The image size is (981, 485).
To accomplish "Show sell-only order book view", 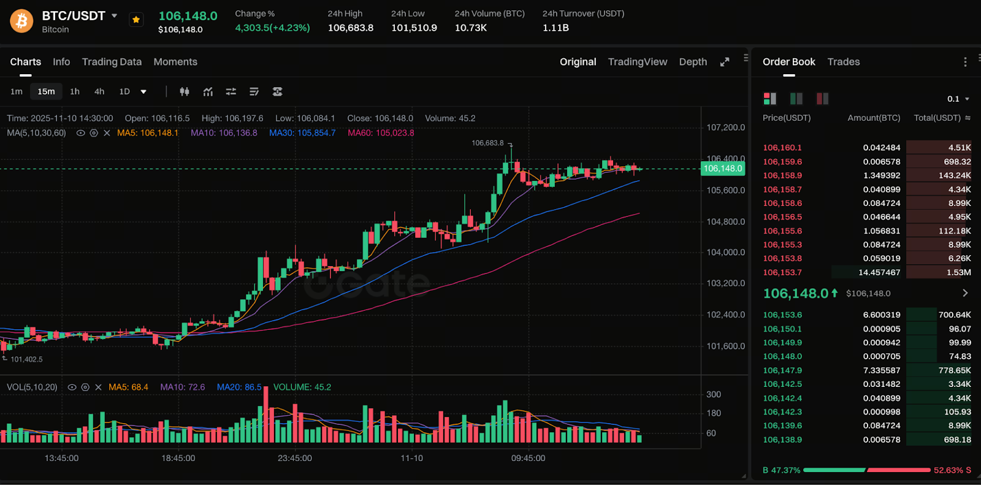I will [822, 99].
